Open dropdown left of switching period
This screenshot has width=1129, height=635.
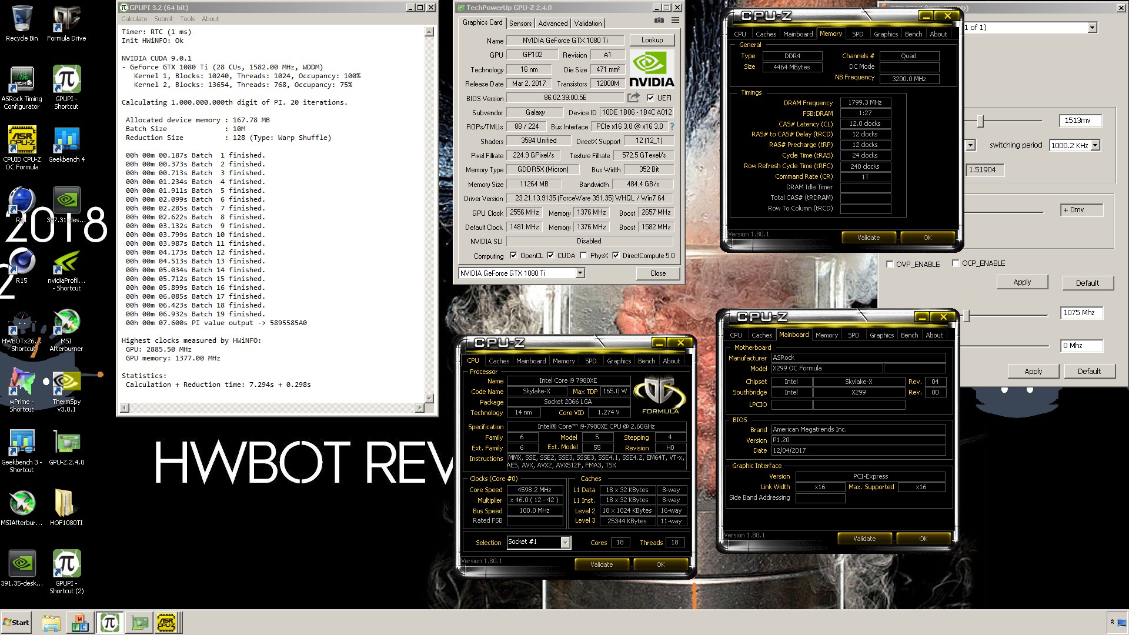click(970, 145)
